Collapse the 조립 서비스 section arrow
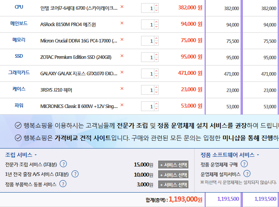 [36, 155]
